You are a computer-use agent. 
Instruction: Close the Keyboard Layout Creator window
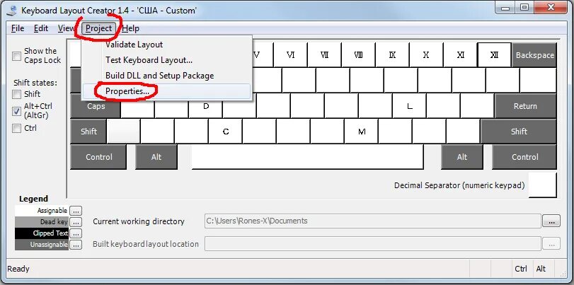[551, 7]
